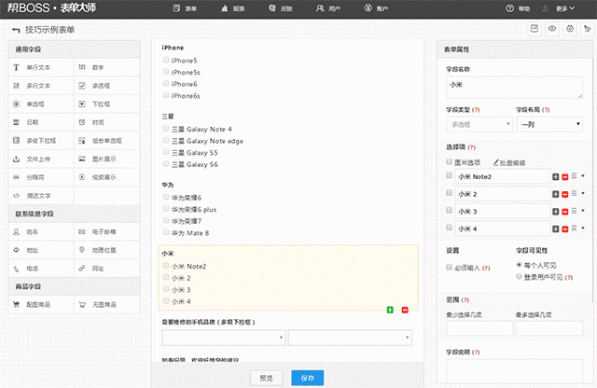Add a 单行文本 single-line text field
Screen dimensions: 597x388
tap(41, 67)
